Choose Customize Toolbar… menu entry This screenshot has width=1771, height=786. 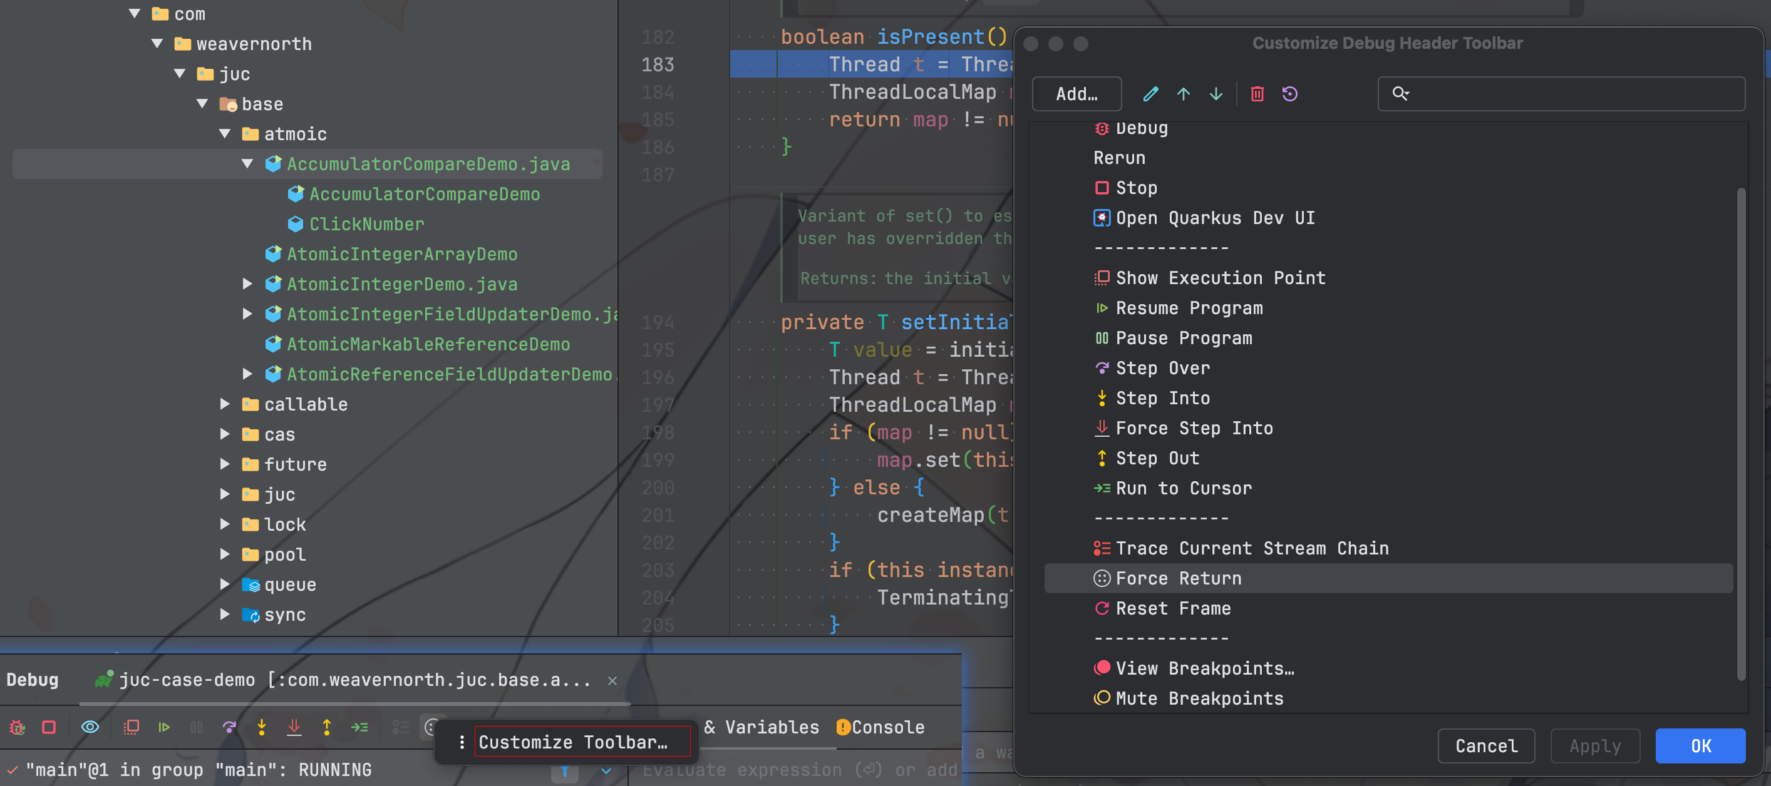pyautogui.click(x=572, y=742)
